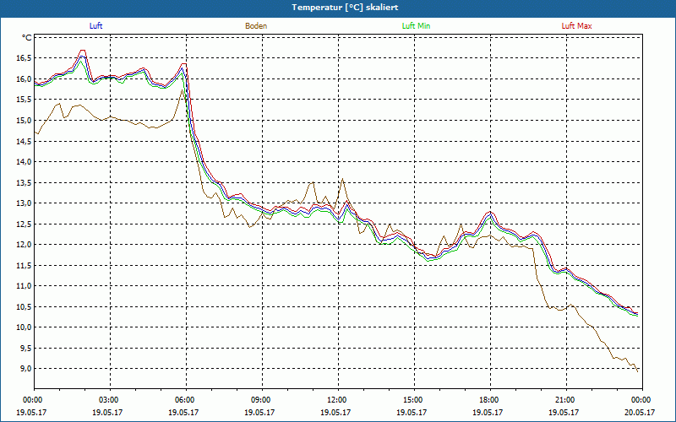Screen dimensions: 676x422
Task: Click the chart title 'Temperatur [°C] skaliert'
Action: tap(345, 8)
